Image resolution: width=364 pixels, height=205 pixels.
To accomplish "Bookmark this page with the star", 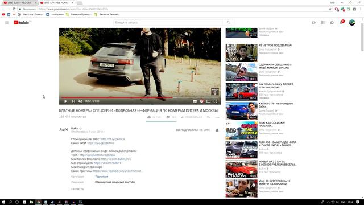I will point(330,9).
